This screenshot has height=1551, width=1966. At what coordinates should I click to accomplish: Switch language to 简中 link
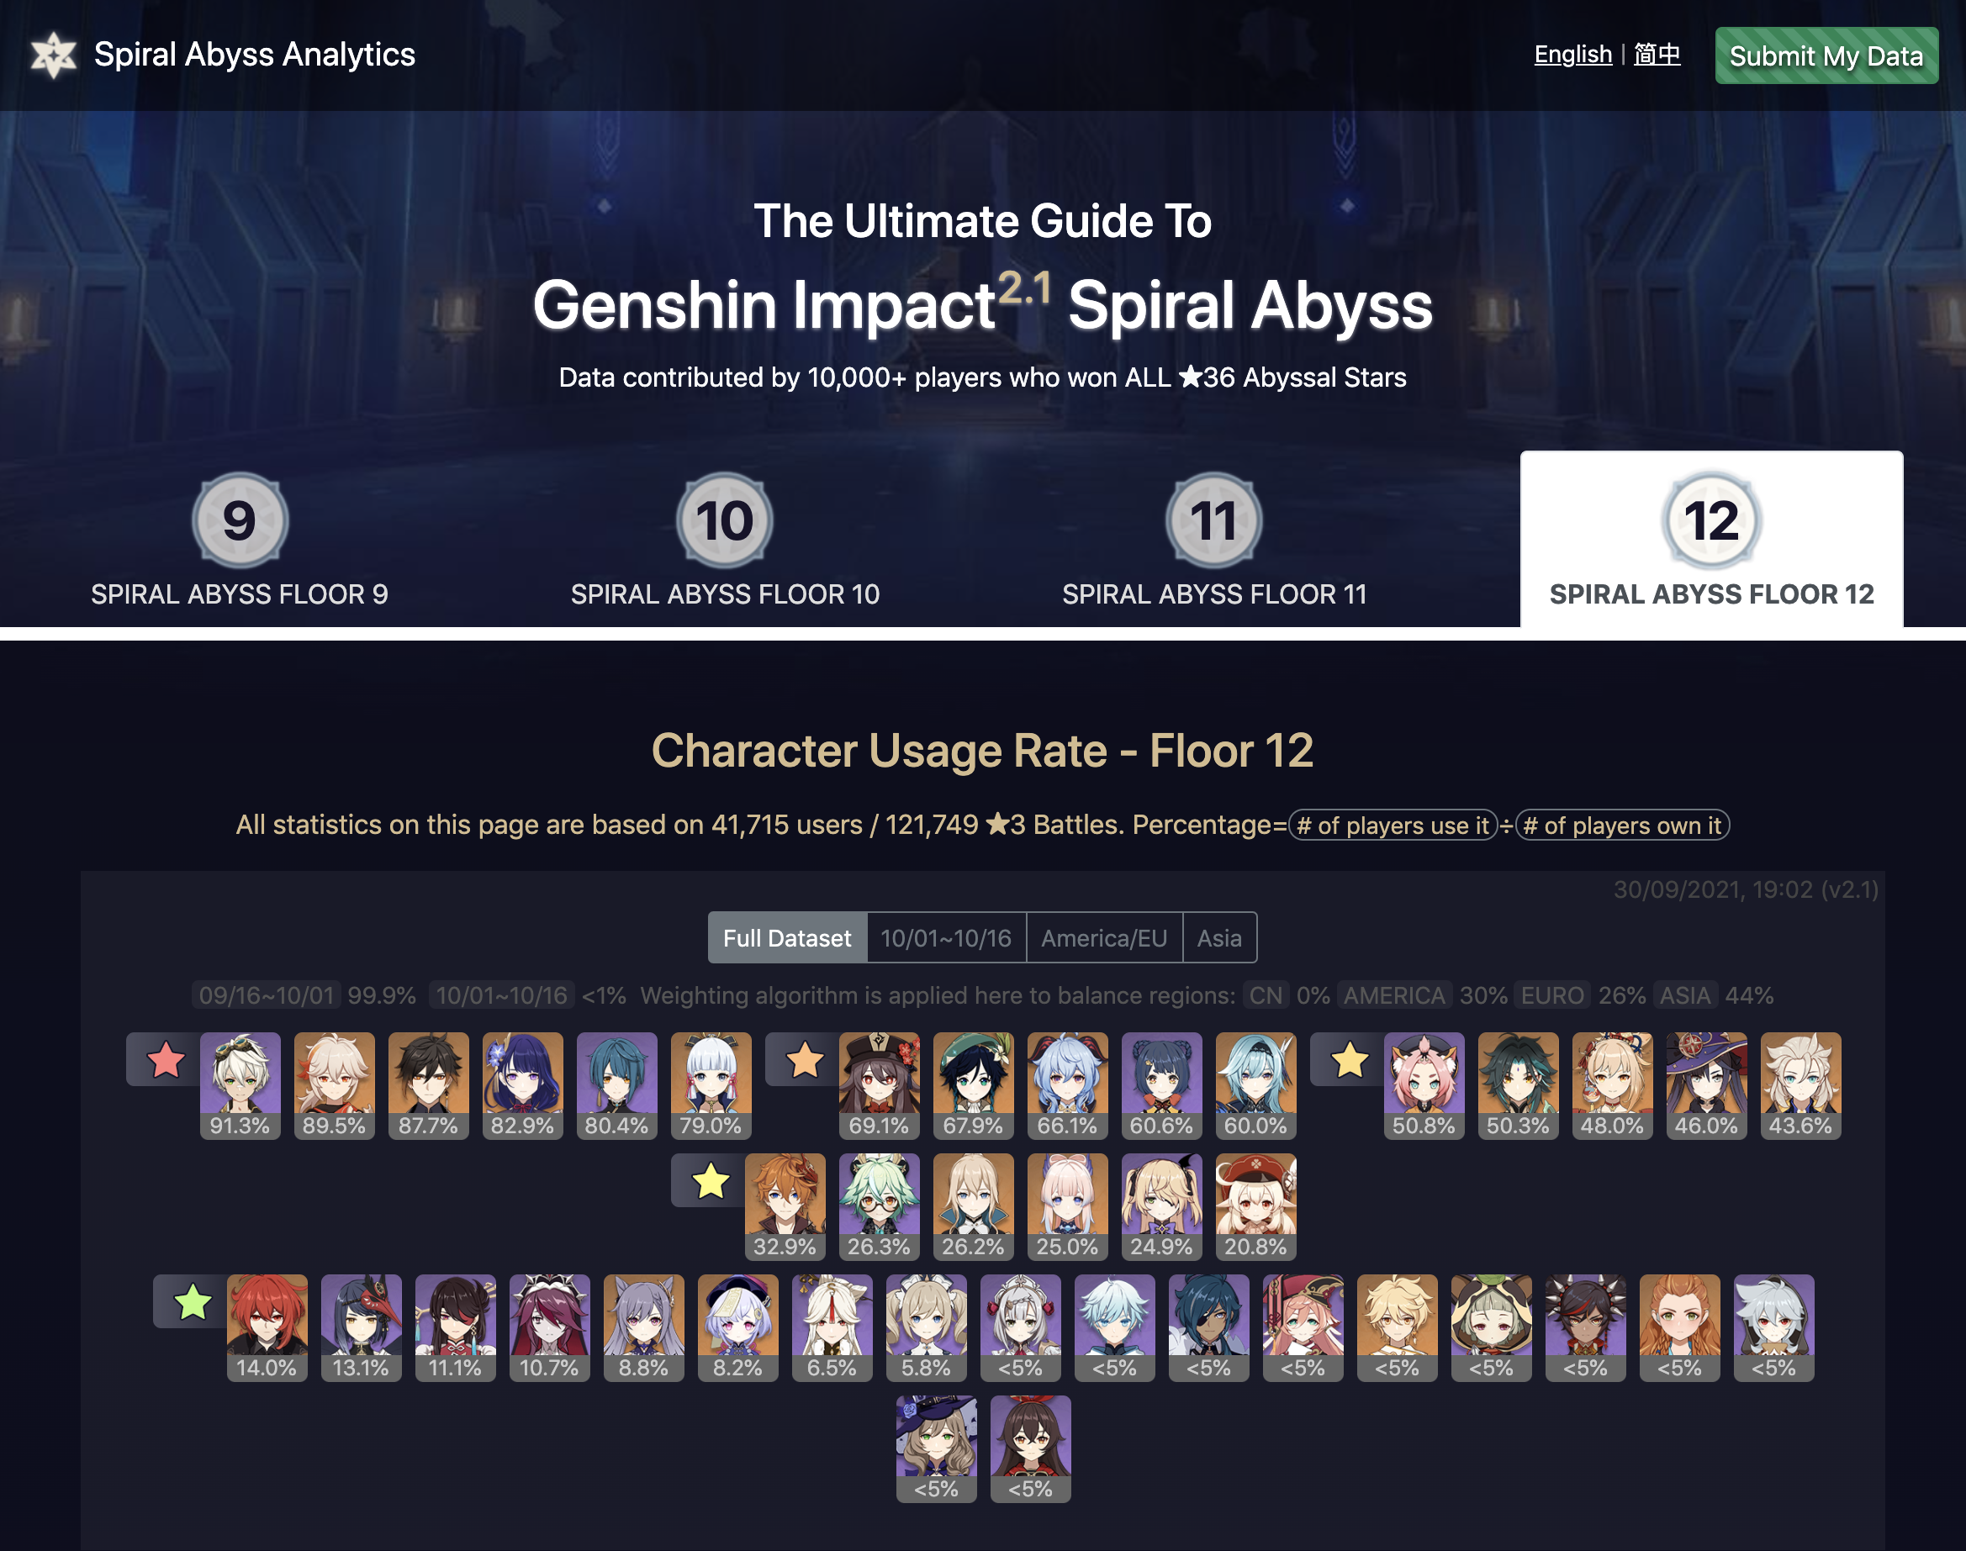(1657, 55)
